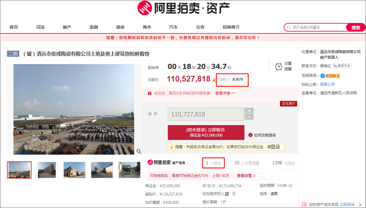Click the bid amount field 110,727,818
The image size is (366, 208).
click(x=206, y=114)
